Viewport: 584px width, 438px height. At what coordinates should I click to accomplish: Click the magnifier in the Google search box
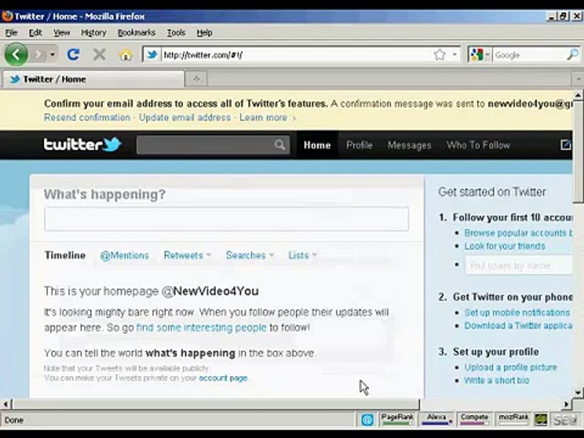(x=572, y=55)
